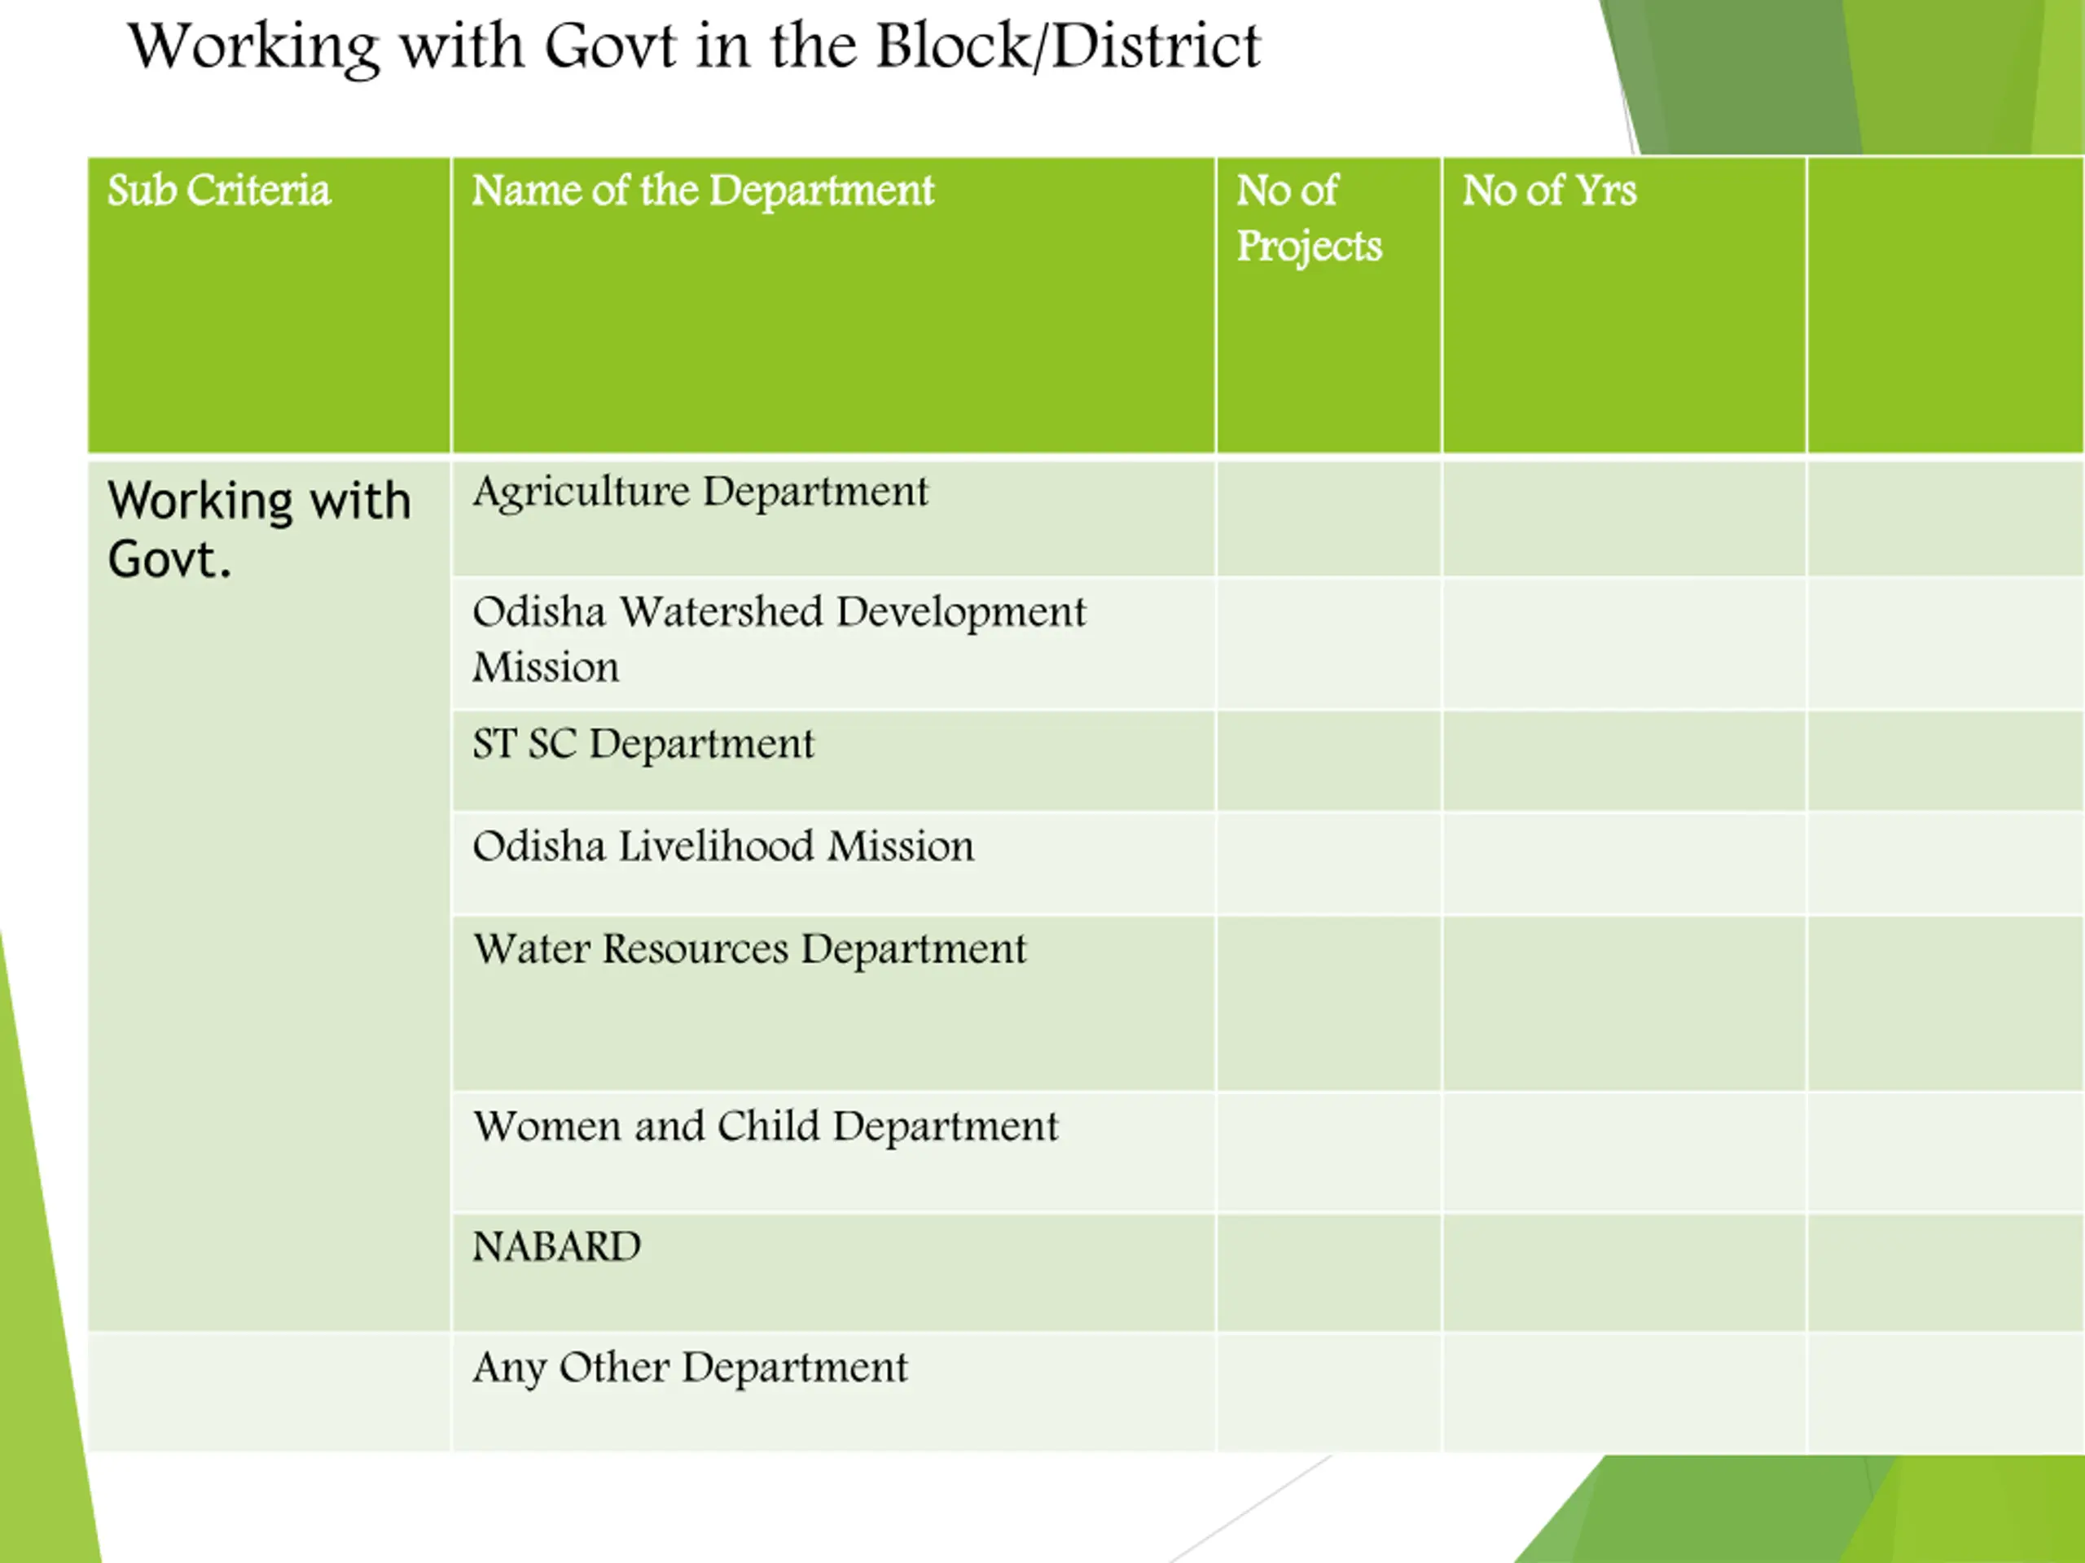This screenshot has width=2085, height=1563.
Task: Select the 'Odisha Livelihood Mission' cell
Action: [833, 864]
